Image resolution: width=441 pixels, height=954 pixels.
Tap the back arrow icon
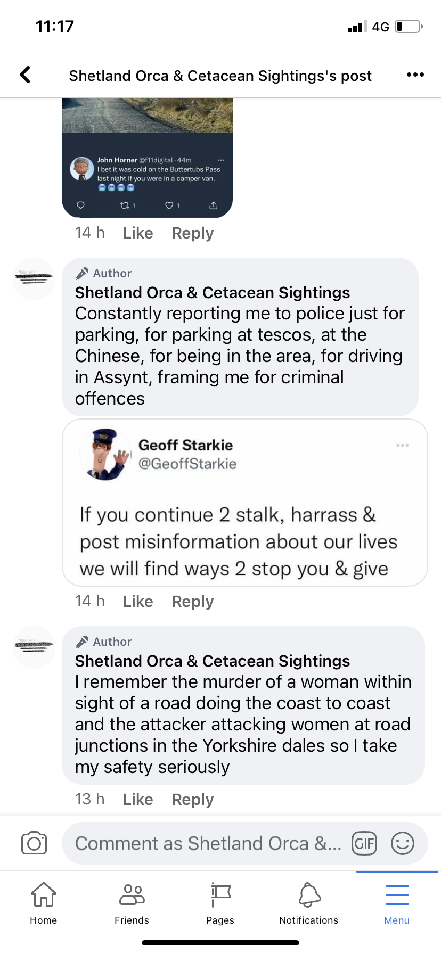click(25, 75)
